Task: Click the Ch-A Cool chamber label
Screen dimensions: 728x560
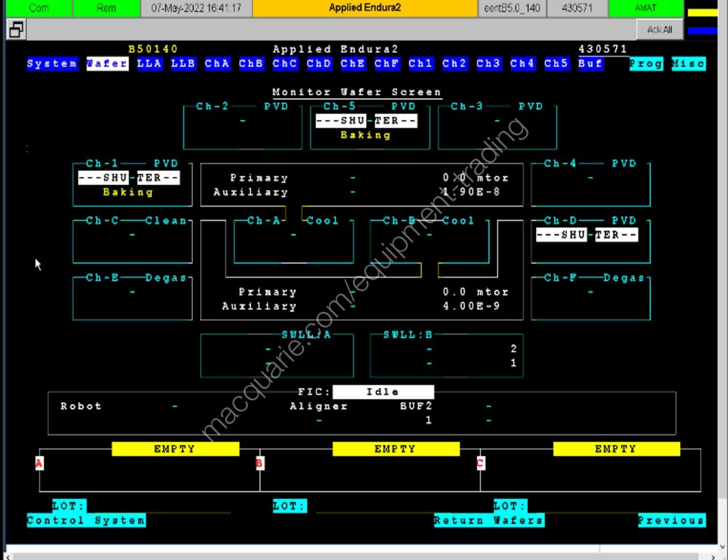Action: 293,220
